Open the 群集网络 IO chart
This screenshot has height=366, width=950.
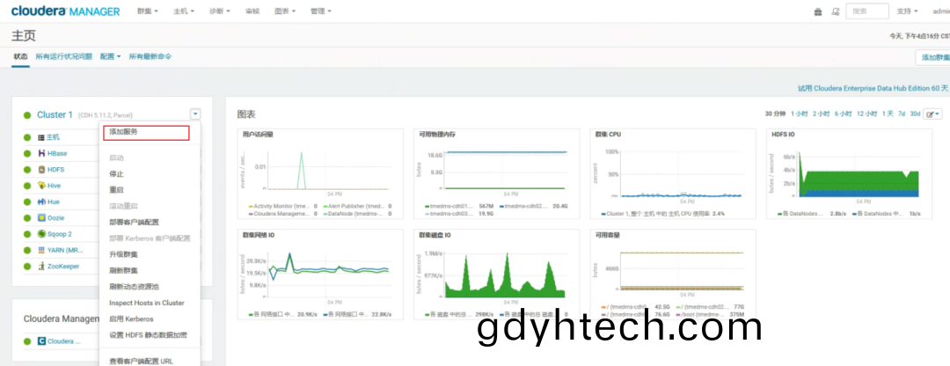[x=320, y=274]
